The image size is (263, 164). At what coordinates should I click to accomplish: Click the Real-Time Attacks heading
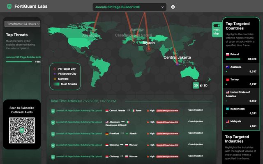click(x=65, y=101)
